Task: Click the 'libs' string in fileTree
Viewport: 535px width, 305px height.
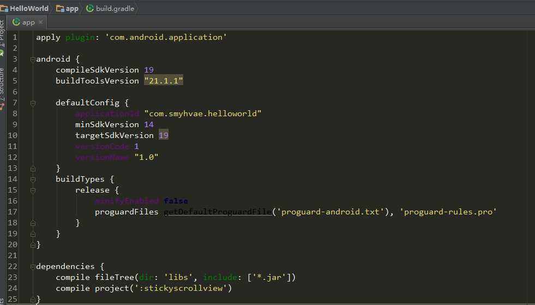Action: coord(178,277)
